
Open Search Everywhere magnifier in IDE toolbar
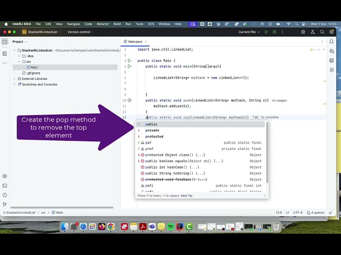click(x=322, y=32)
